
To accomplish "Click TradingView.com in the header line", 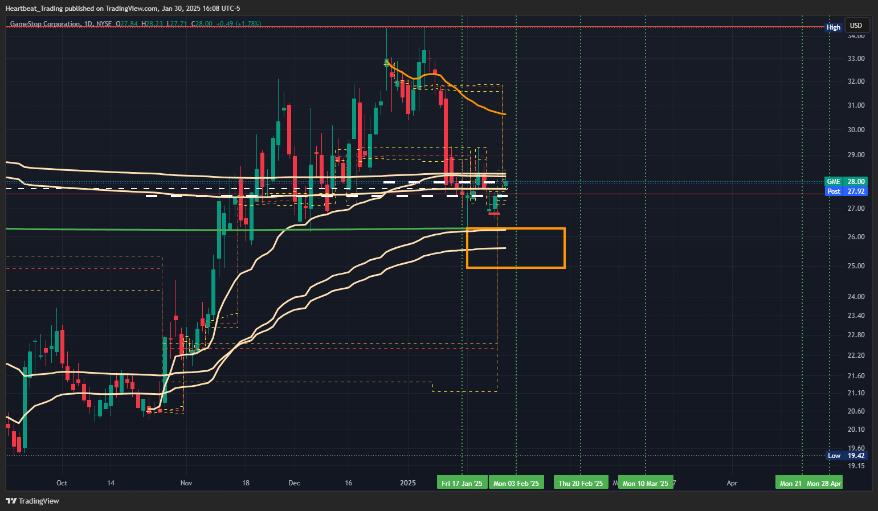I will click(132, 9).
